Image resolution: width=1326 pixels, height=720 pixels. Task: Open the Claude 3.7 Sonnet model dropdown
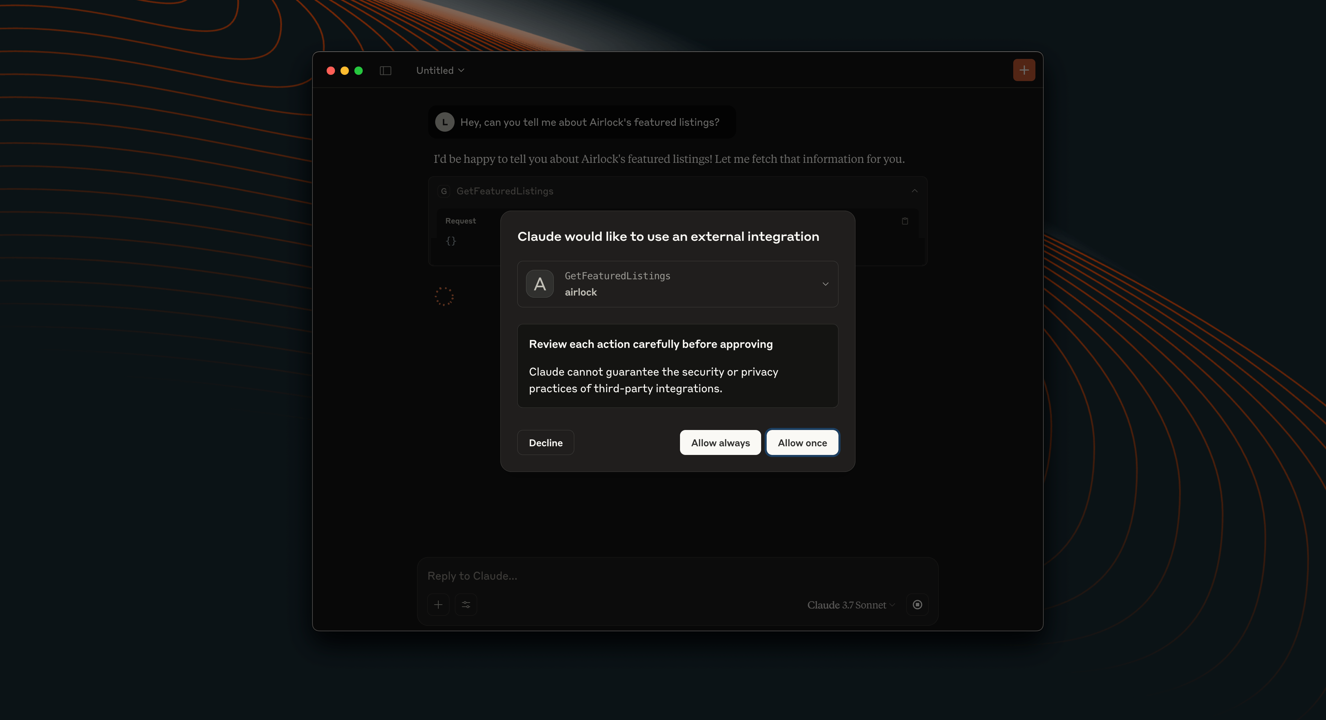coord(850,605)
